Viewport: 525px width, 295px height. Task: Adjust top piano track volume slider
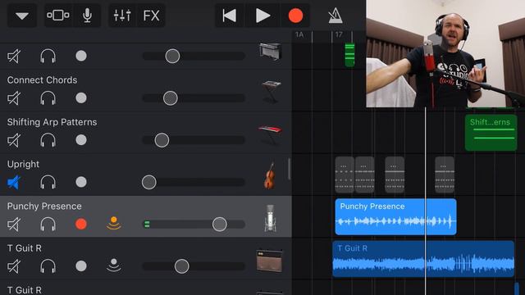(172, 57)
